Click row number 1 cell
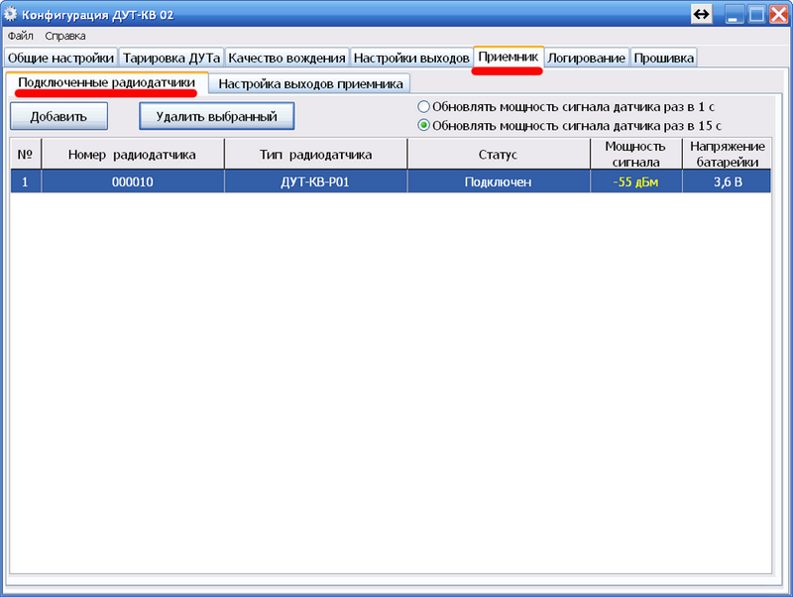Image resolution: width=793 pixels, height=597 pixels. (26, 181)
